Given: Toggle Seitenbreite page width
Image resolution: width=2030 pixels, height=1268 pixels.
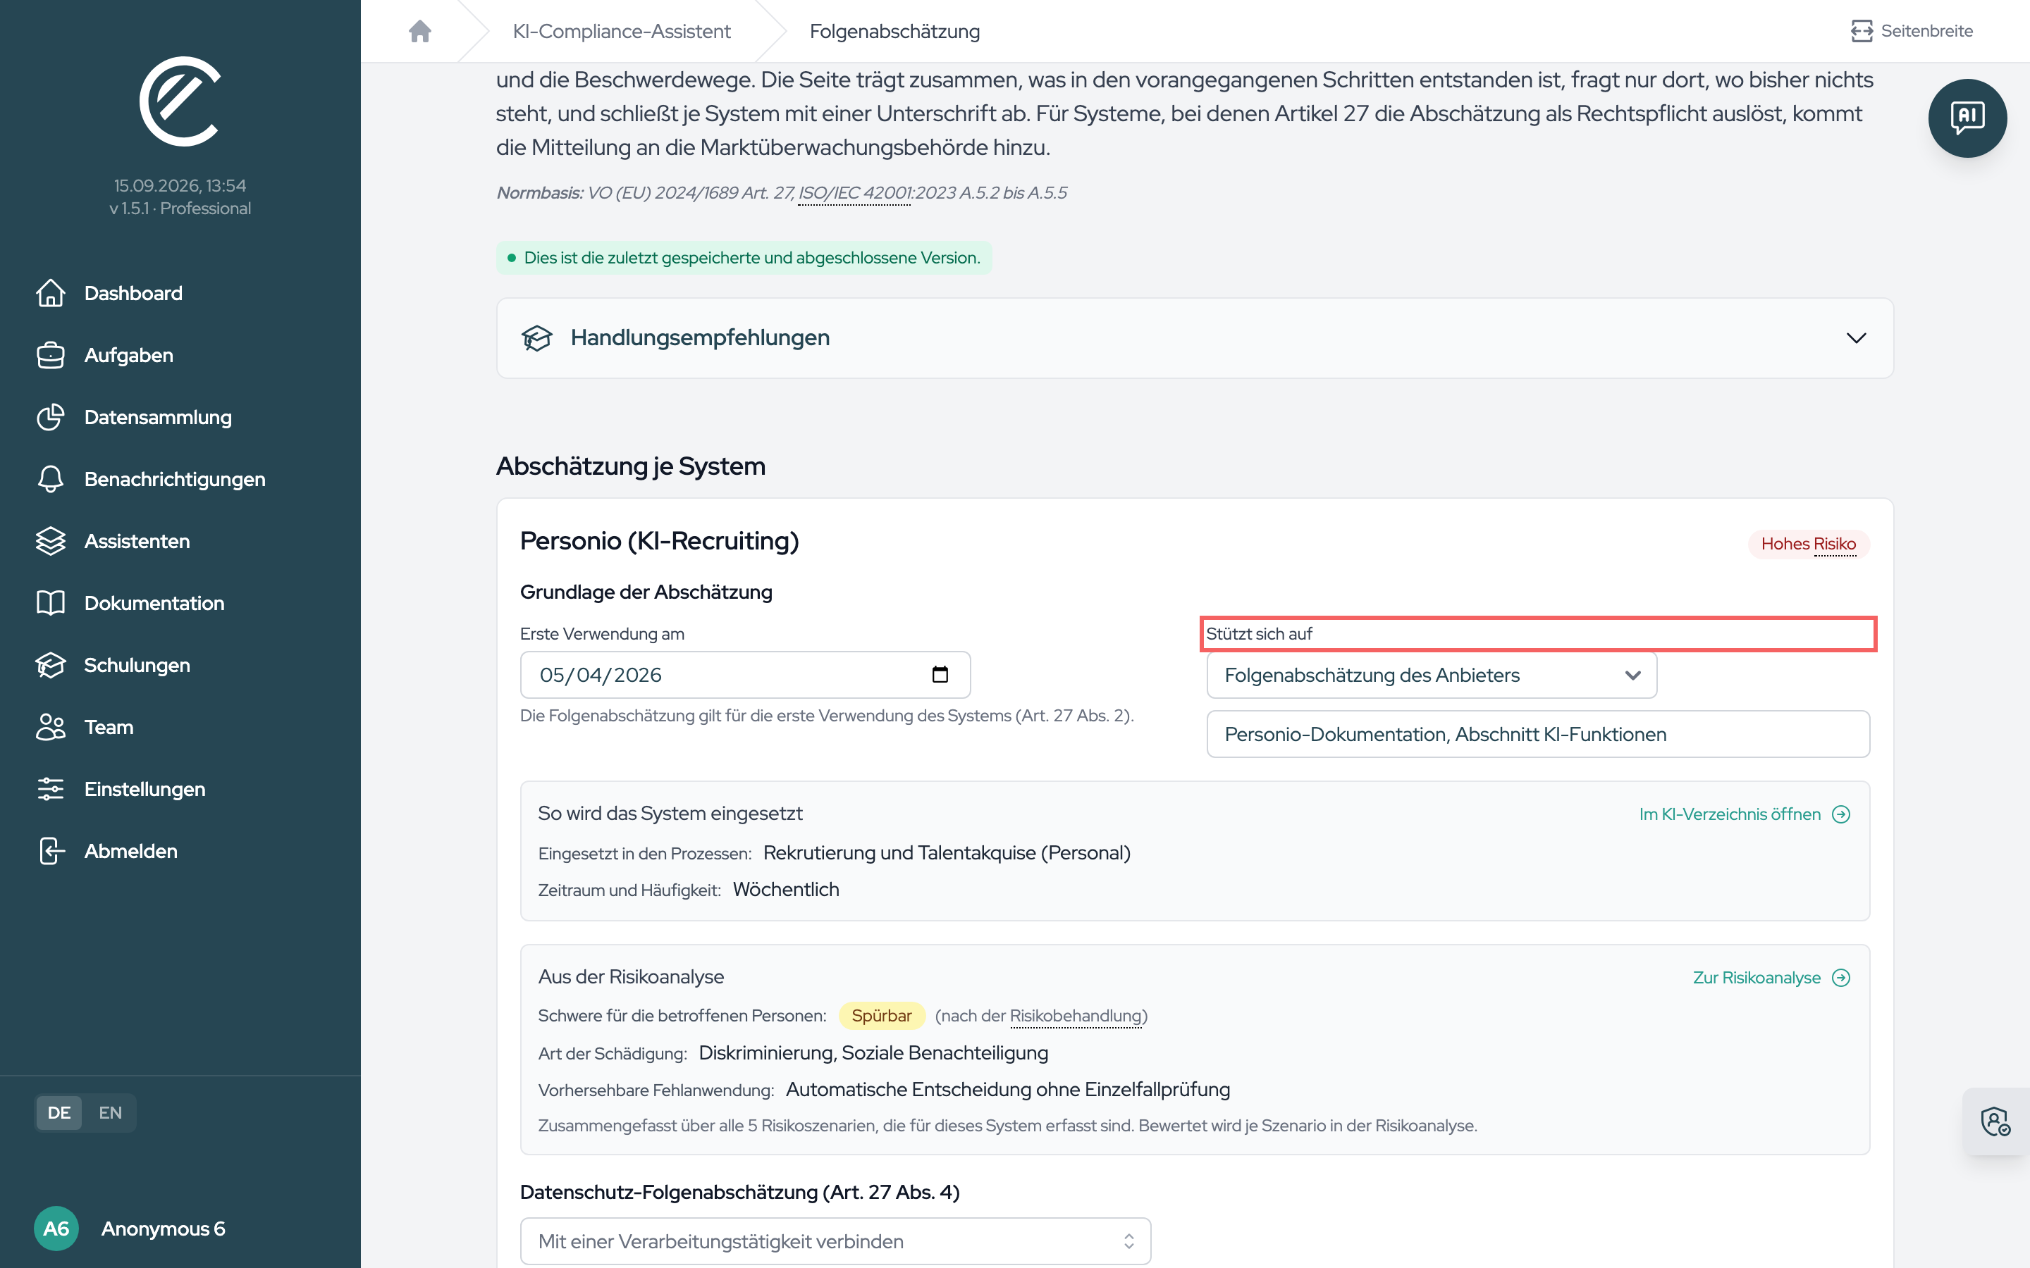Looking at the screenshot, I should [1912, 31].
